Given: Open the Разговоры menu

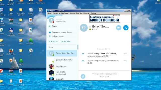Looking at the screenshot, I should click(x=65, y=13).
